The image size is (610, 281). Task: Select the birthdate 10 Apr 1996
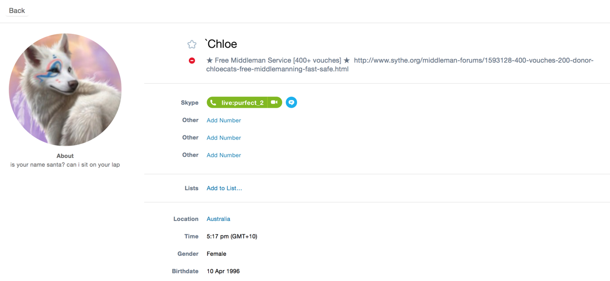(x=223, y=271)
